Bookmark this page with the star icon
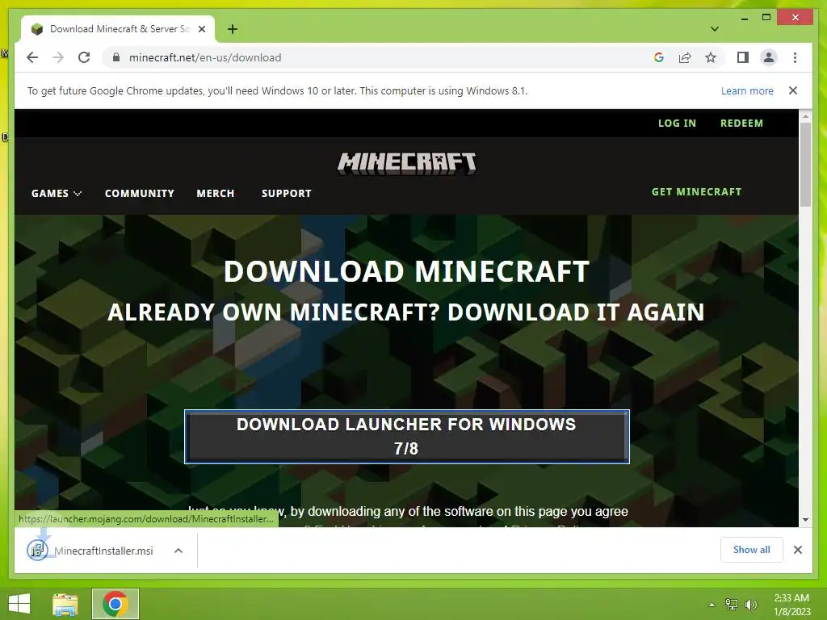Image resolution: width=827 pixels, height=620 pixels. [711, 57]
